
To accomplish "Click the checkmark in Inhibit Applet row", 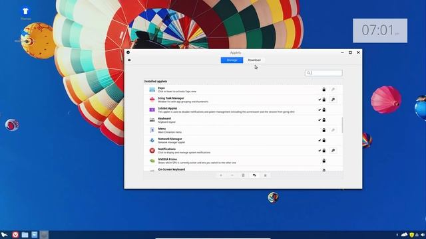I will (x=319, y=110).
